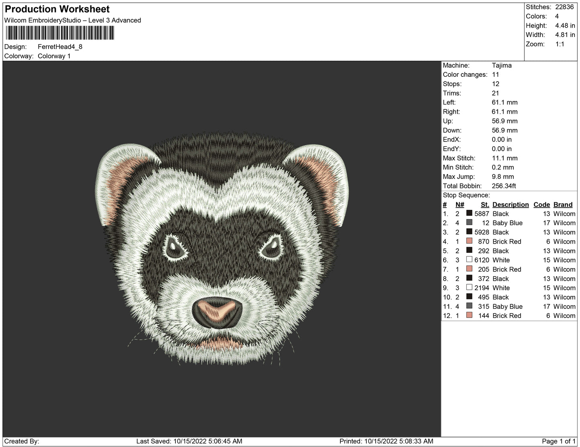Click the Black swatch in stop 10

[469, 297]
